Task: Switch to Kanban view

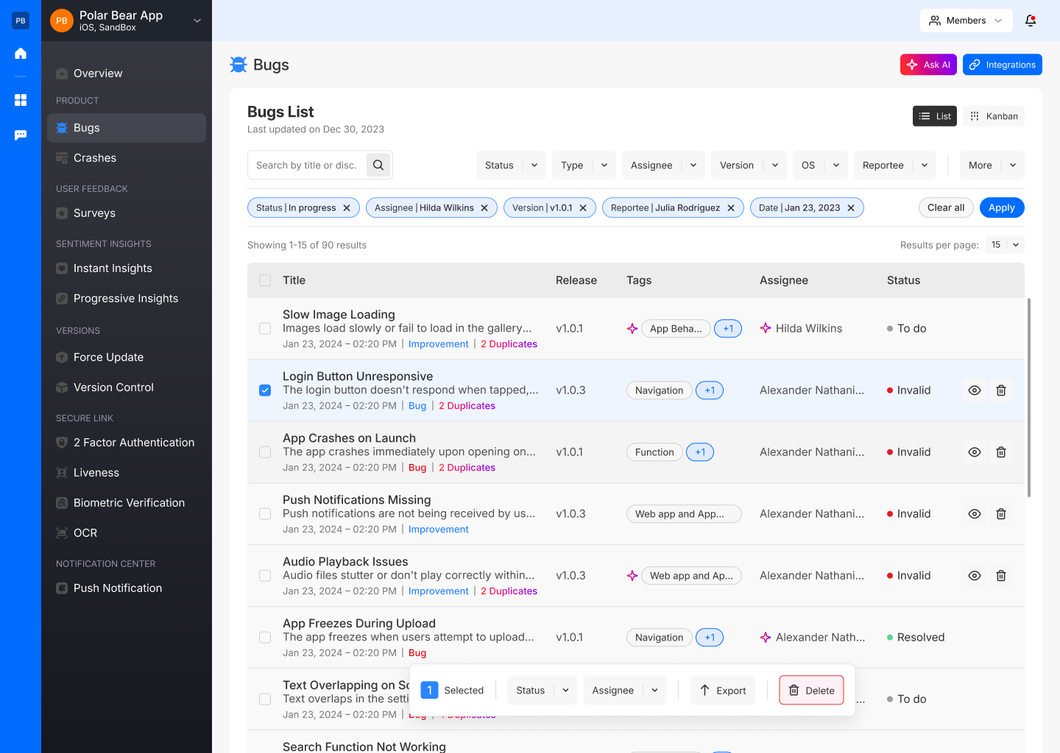Action: coord(994,116)
